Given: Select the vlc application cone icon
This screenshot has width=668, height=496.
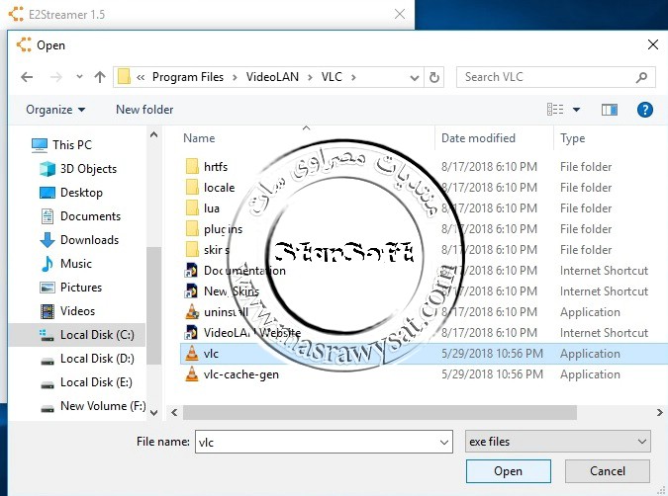Looking at the screenshot, I should (192, 354).
